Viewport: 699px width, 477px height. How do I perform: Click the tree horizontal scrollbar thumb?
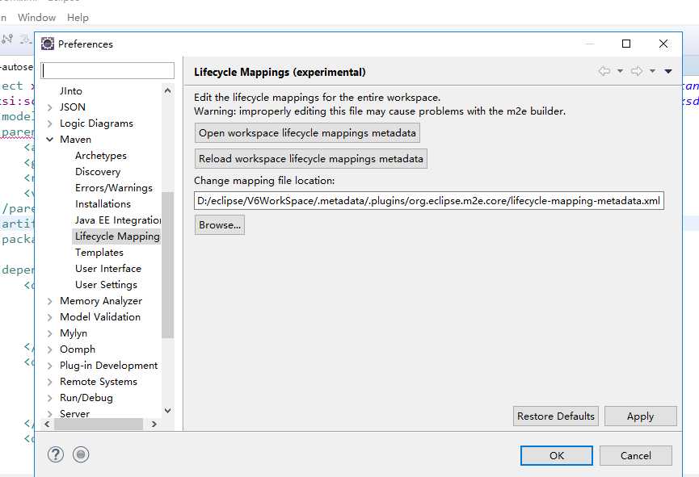coord(99,424)
